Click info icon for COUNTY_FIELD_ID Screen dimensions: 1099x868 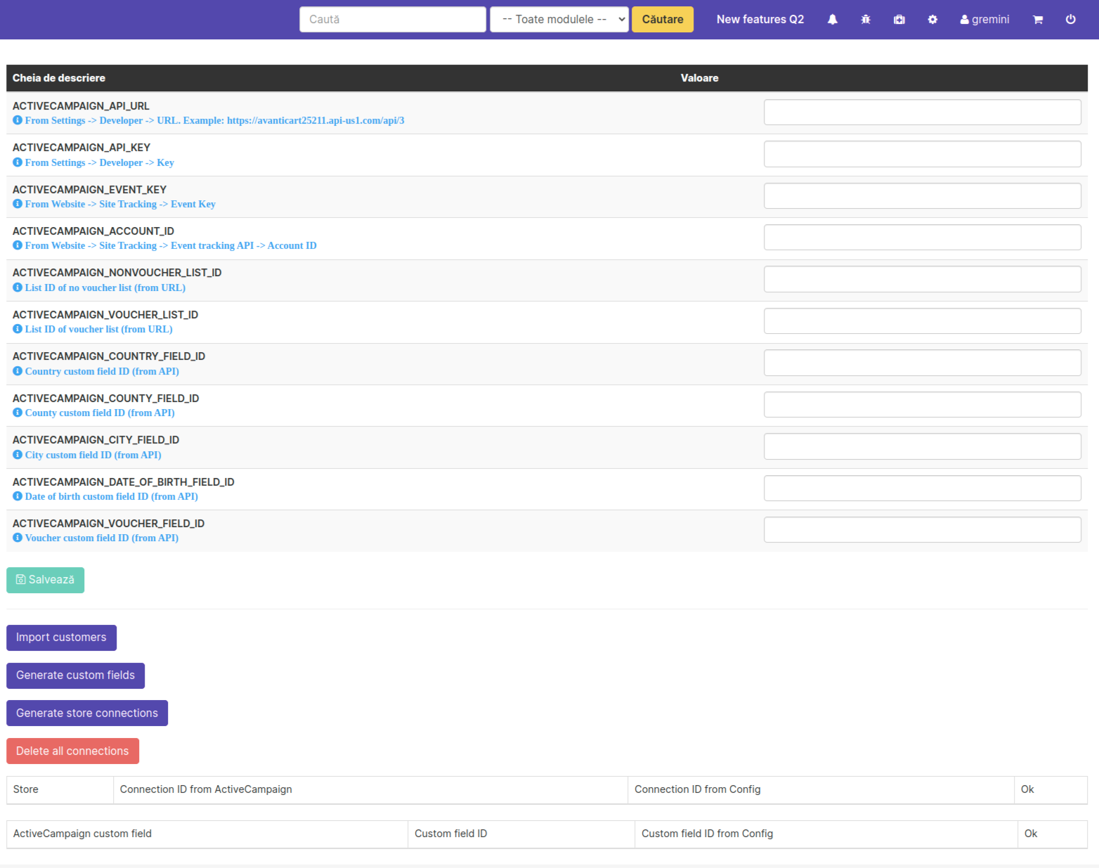pyautogui.click(x=18, y=413)
